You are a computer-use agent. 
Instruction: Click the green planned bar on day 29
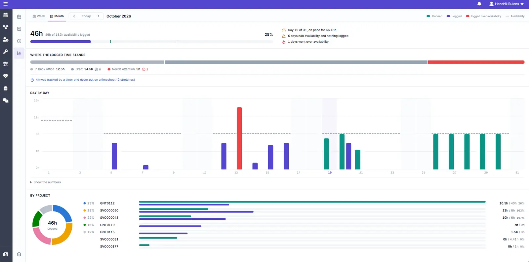pyautogui.click(x=482, y=152)
